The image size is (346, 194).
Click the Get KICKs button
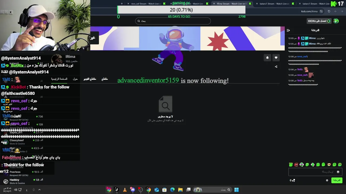[319, 21]
